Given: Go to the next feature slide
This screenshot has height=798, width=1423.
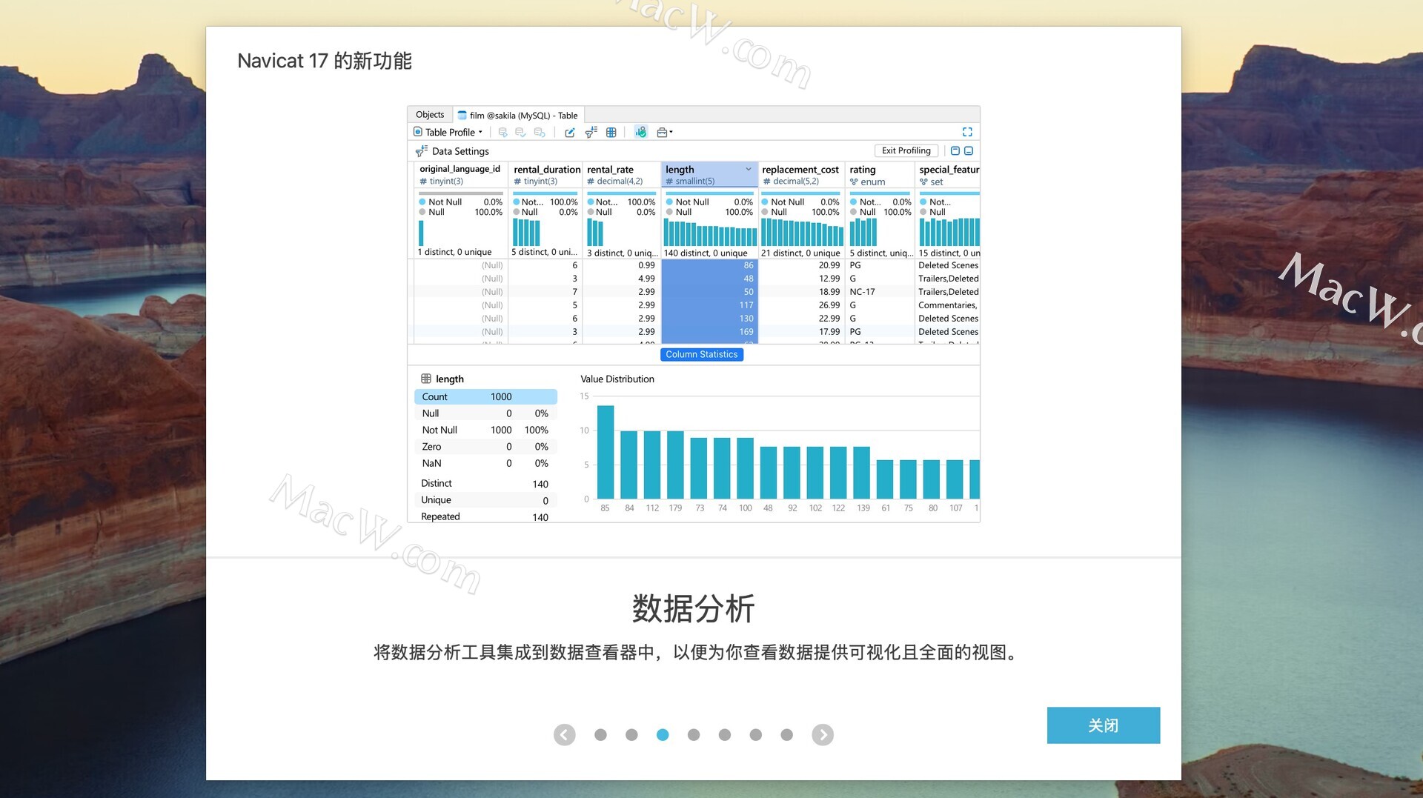Looking at the screenshot, I should (x=822, y=734).
